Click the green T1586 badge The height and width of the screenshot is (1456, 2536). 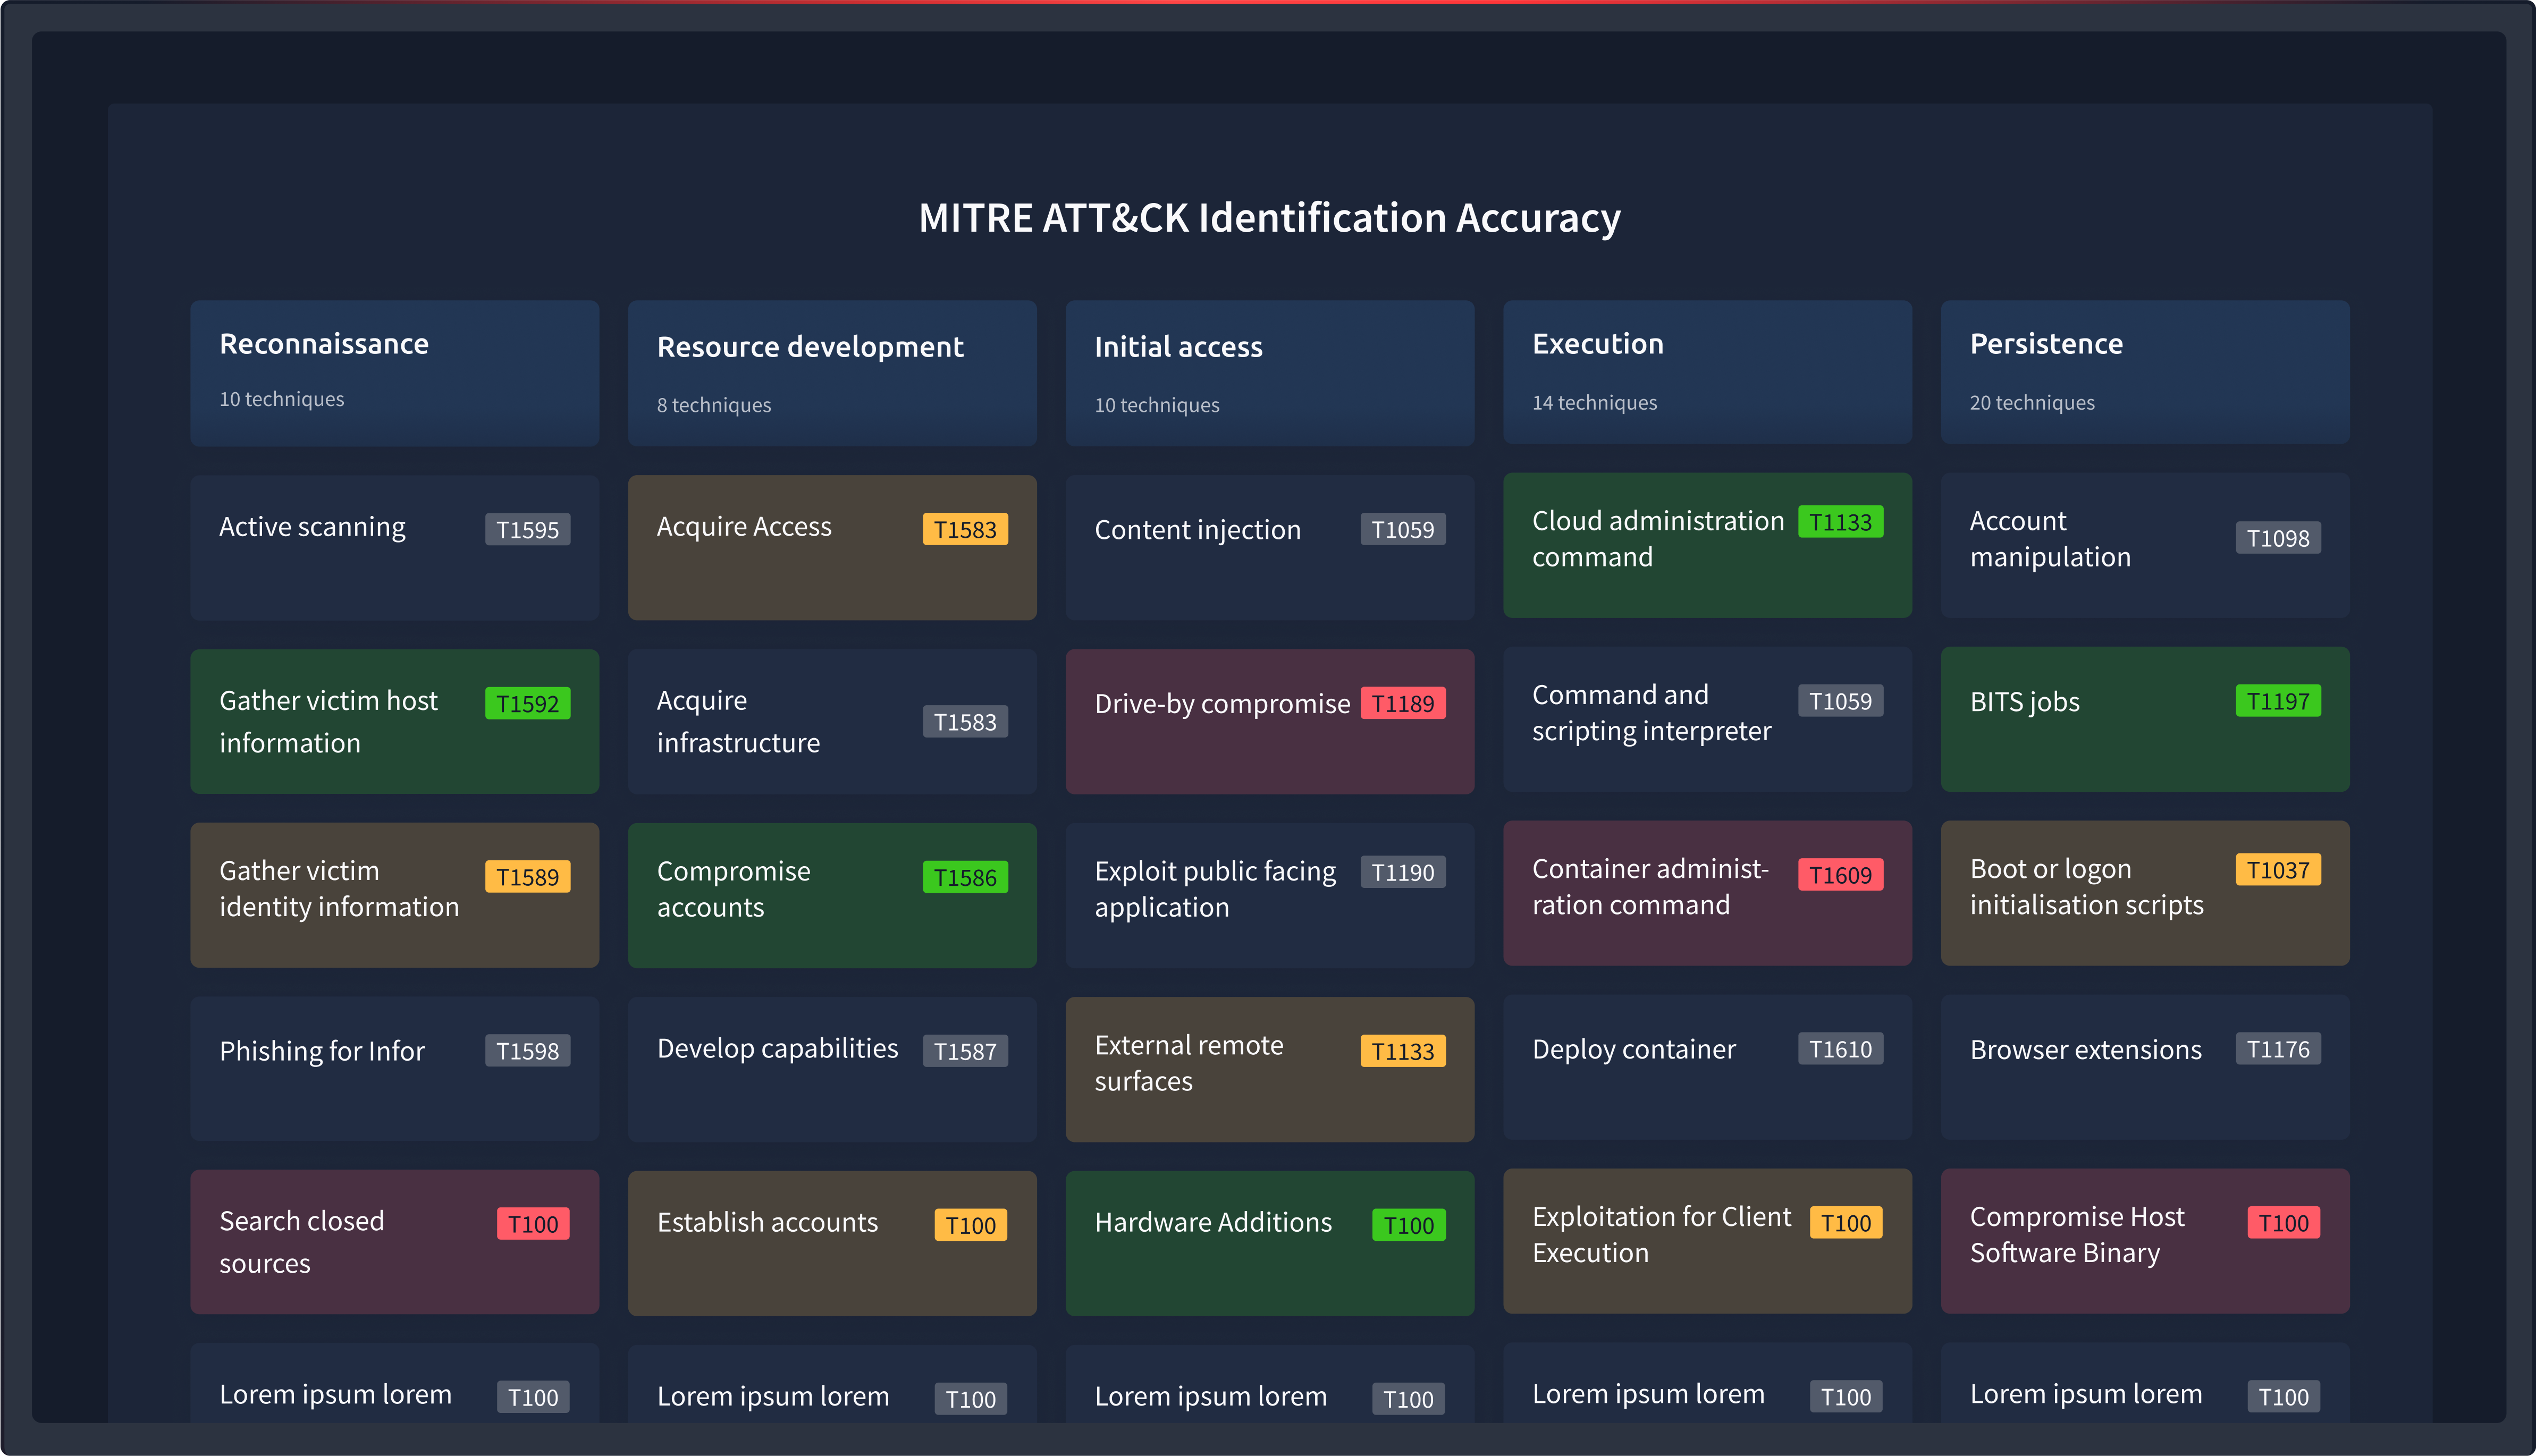point(965,877)
